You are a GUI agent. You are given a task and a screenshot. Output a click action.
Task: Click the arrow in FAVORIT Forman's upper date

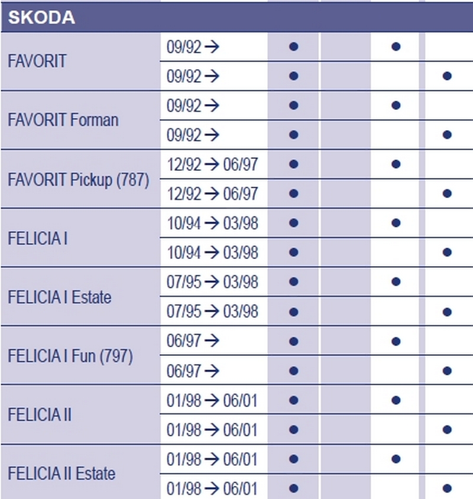212,106
